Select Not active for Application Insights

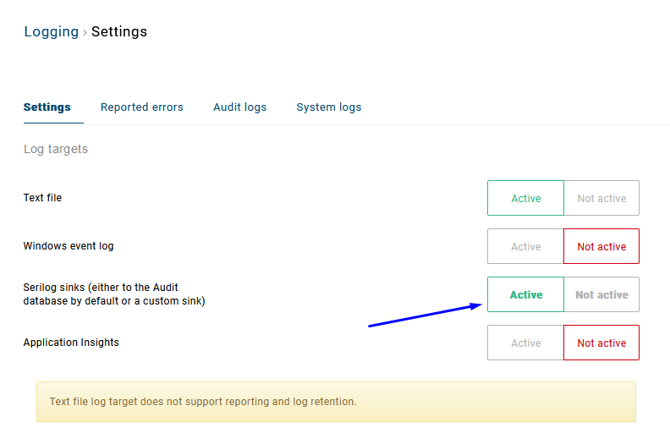601,343
